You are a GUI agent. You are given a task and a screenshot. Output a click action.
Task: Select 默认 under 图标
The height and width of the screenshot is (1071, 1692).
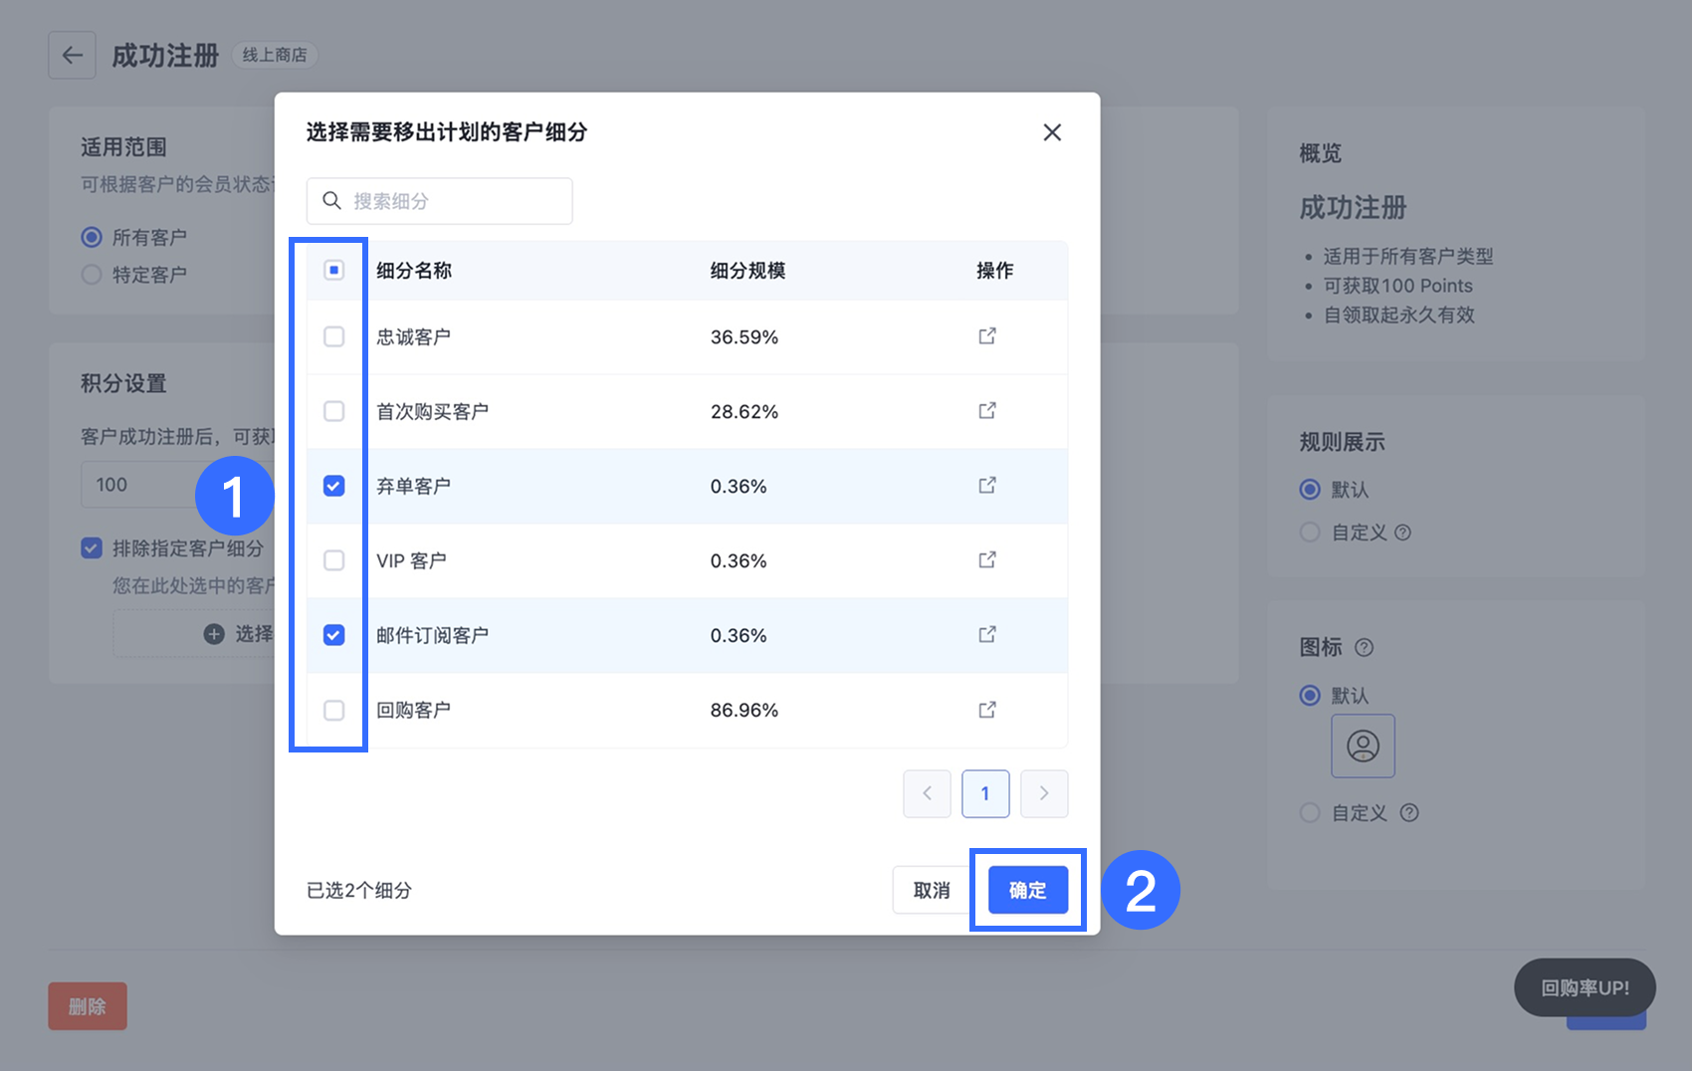click(1311, 696)
